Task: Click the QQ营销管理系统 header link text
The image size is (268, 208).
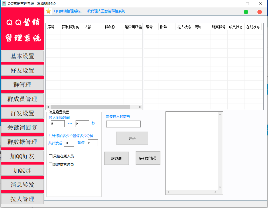Action: [x=90, y=11]
